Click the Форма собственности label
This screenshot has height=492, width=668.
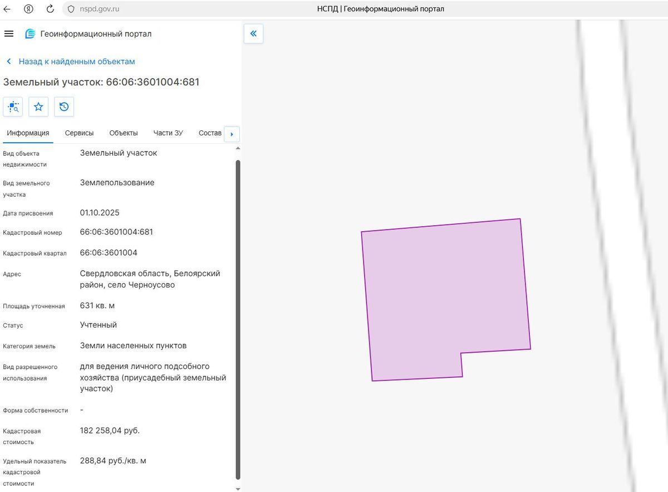click(x=36, y=410)
